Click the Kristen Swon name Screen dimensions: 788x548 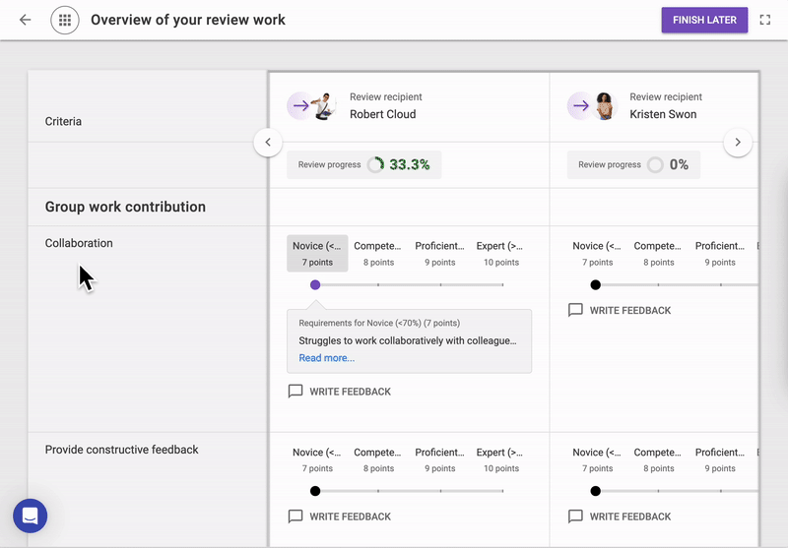[x=663, y=114]
